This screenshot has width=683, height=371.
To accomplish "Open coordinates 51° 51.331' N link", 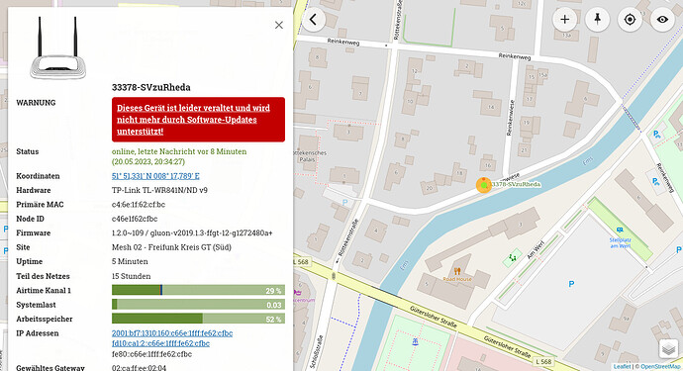I will pos(155,176).
